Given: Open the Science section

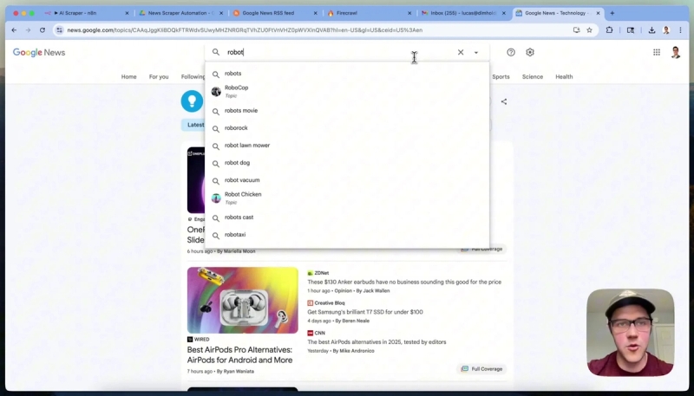Looking at the screenshot, I should pyautogui.click(x=533, y=76).
